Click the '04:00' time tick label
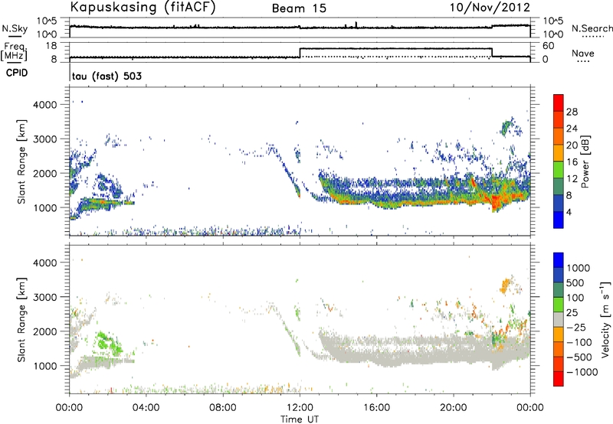Screen dimensions: 613x424 point(146,408)
